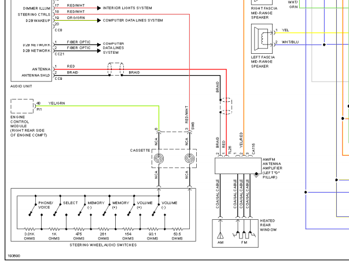Click the right cassette clockspring coil symbol
The image size is (349, 280).
pos(189,159)
